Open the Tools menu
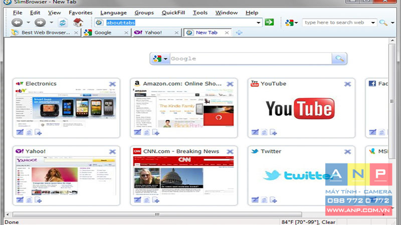Screen dimensions: 401x225 (200, 12)
